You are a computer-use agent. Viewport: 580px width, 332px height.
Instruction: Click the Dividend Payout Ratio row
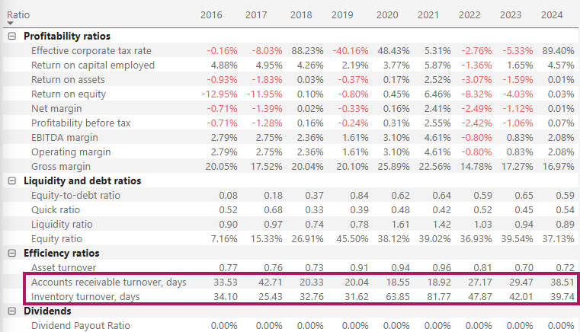point(79,326)
